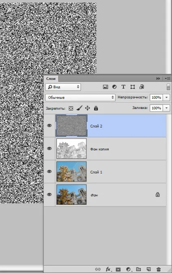Create new fill or adjustment layer
172x273 pixels.
tap(128, 269)
